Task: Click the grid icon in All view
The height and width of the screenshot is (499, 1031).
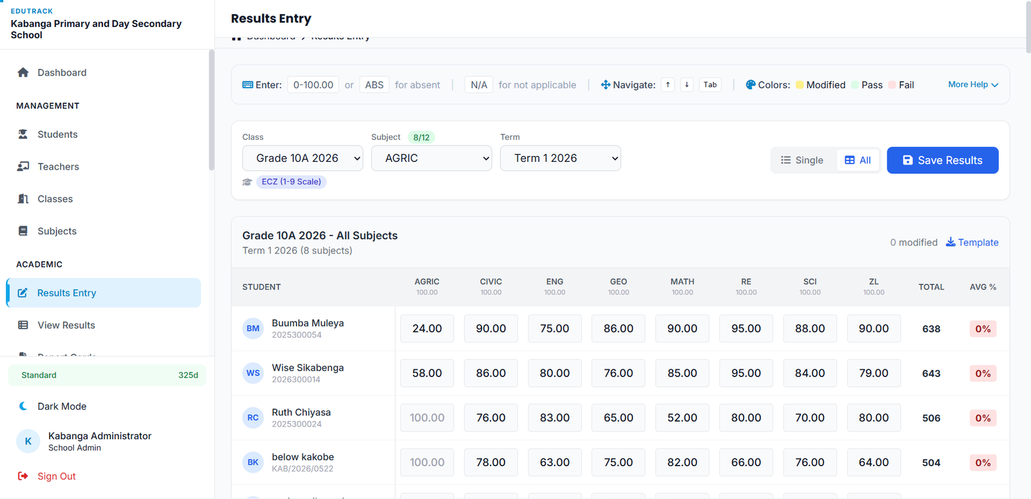Action: 849,160
